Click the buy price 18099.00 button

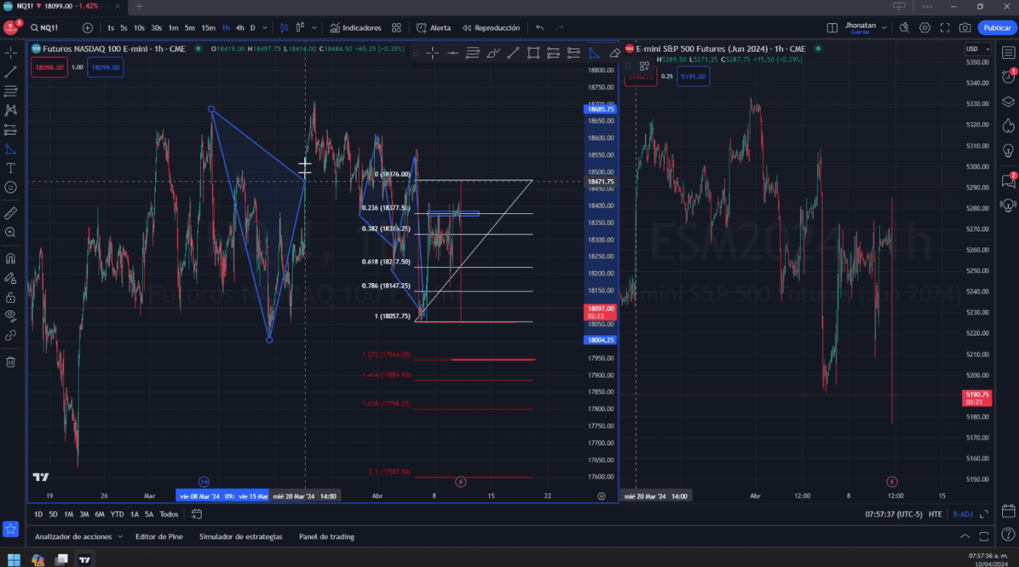(x=105, y=67)
